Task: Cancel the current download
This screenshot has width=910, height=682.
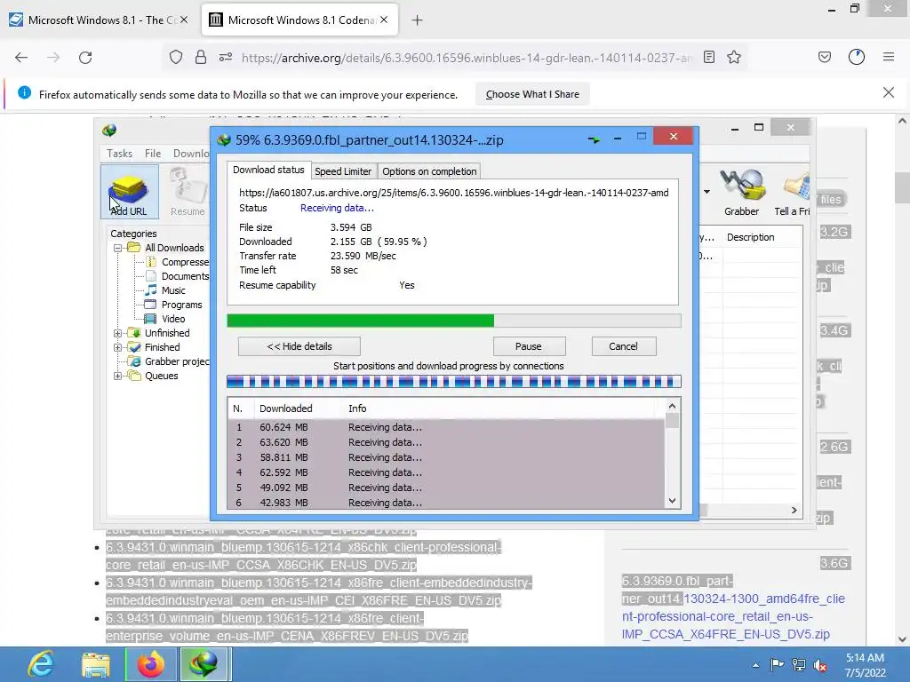Action: (x=623, y=346)
